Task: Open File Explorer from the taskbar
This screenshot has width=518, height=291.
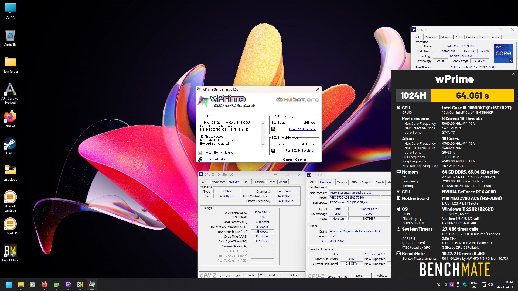Action: pos(21,285)
